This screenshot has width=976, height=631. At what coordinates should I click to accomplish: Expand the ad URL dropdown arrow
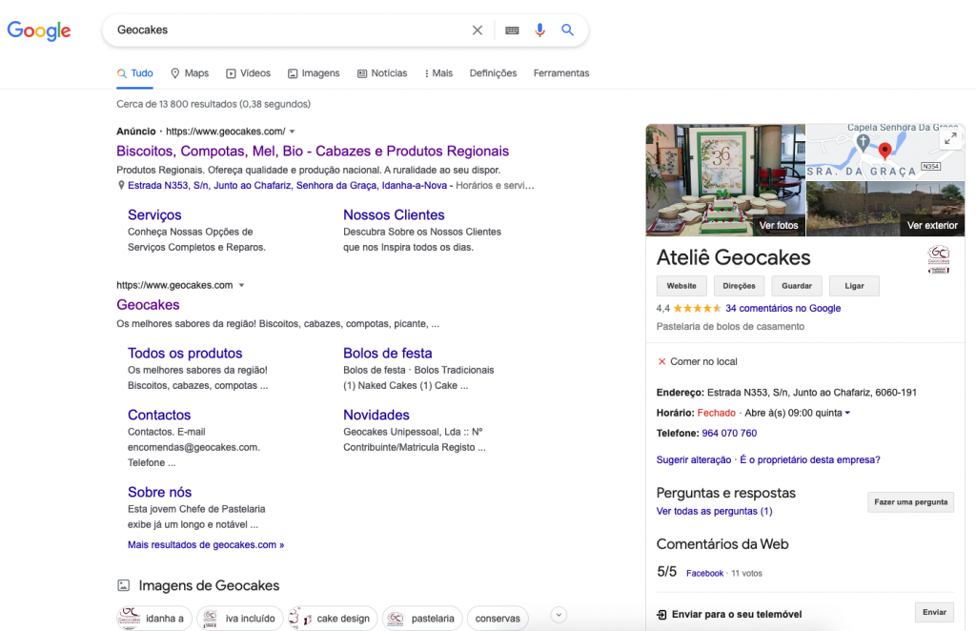(292, 132)
